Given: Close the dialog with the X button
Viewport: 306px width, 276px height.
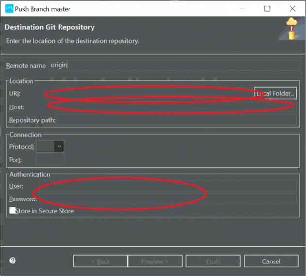Looking at the screenshot, I should (292, 9).
